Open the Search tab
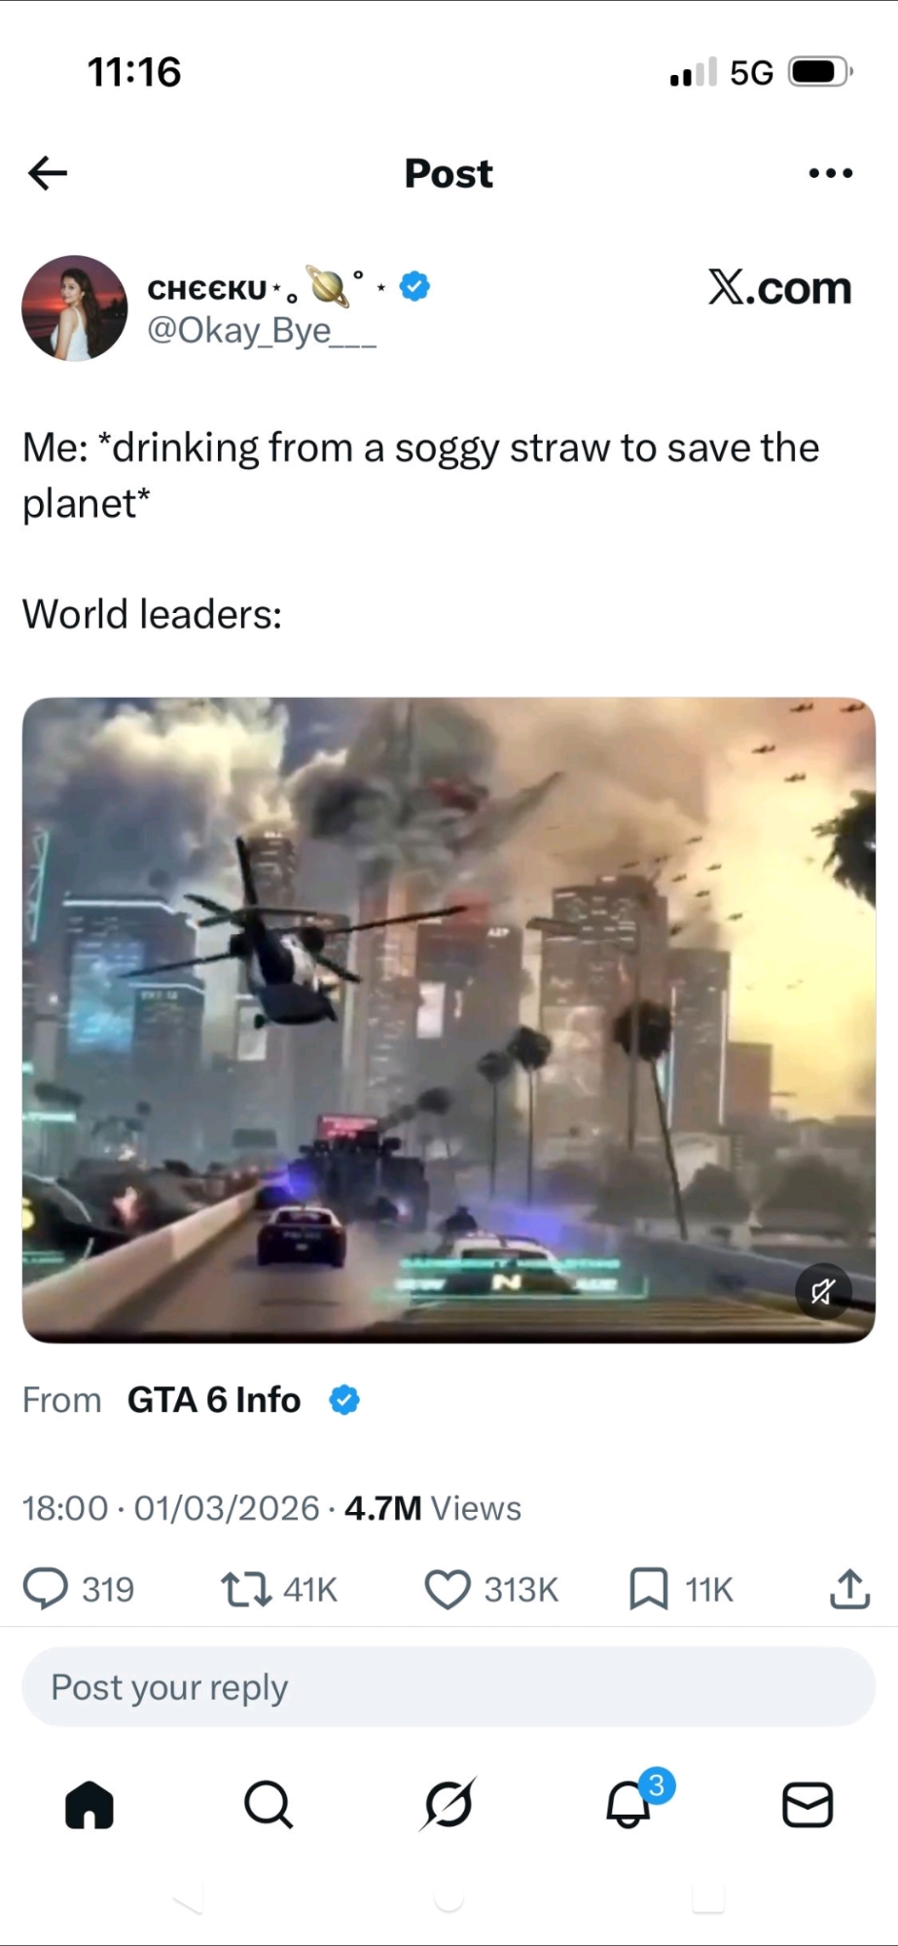The width and height of the screenshot is (898, 1946). 269,1806
